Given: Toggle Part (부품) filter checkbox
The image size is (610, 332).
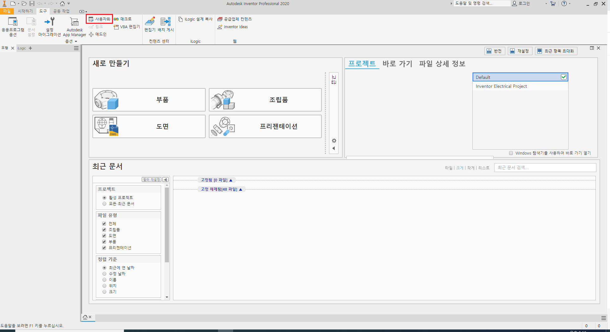Looking at the screenshot, I should coord(104,242).
